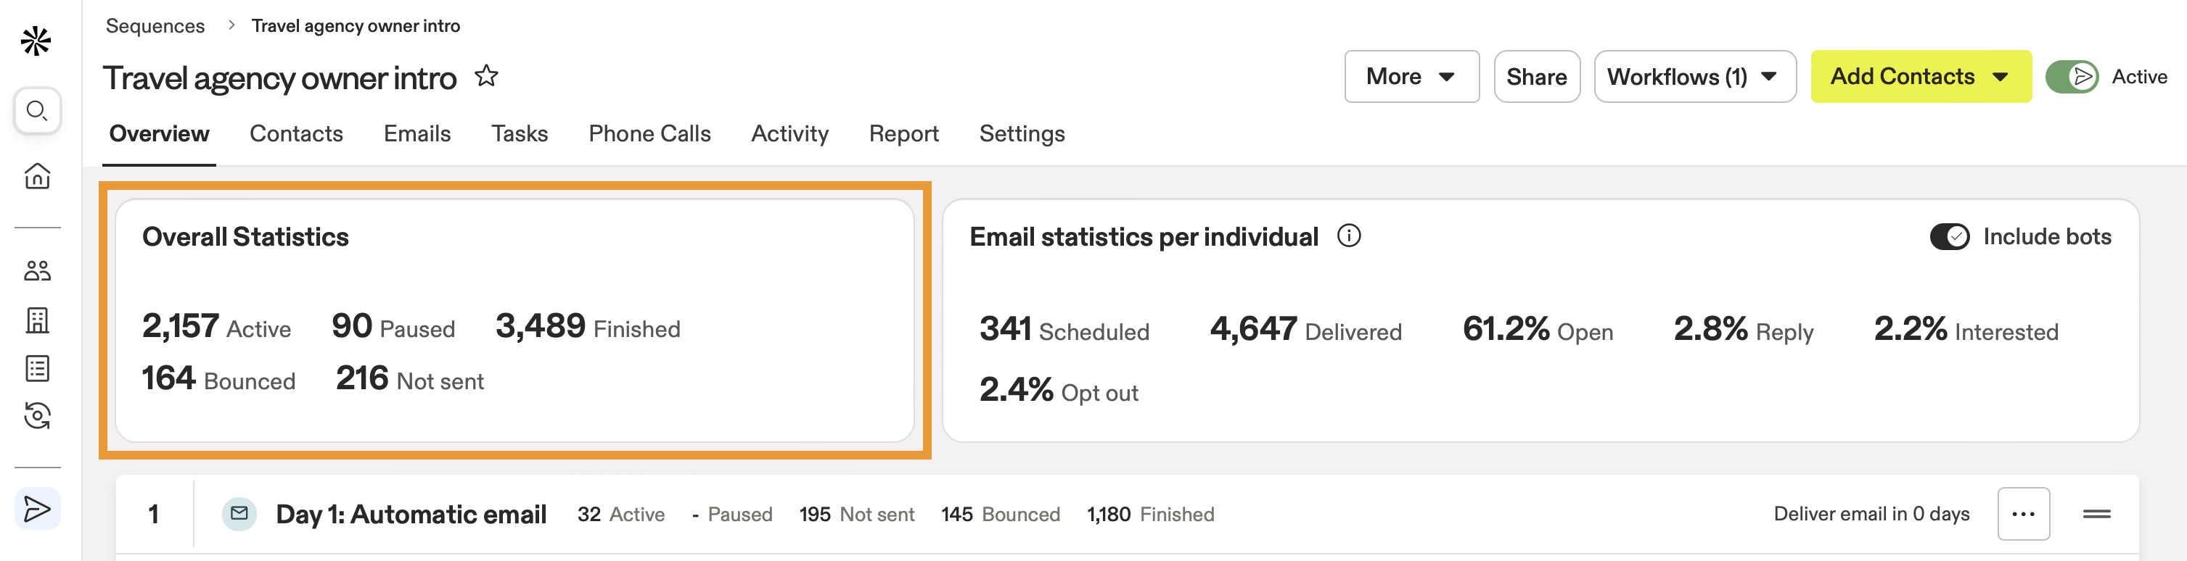This screenshot has width=2187, height=561.
Task: Open the People icon in sidebar
Action: pos(37,271)
